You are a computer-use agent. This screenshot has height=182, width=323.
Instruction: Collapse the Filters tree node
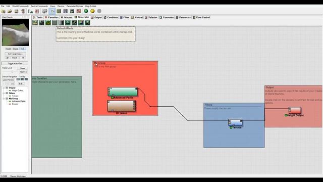tap(4, 93)
